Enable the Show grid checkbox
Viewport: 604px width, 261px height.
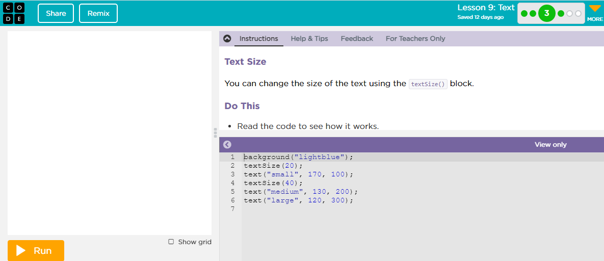tap(171, 242)
